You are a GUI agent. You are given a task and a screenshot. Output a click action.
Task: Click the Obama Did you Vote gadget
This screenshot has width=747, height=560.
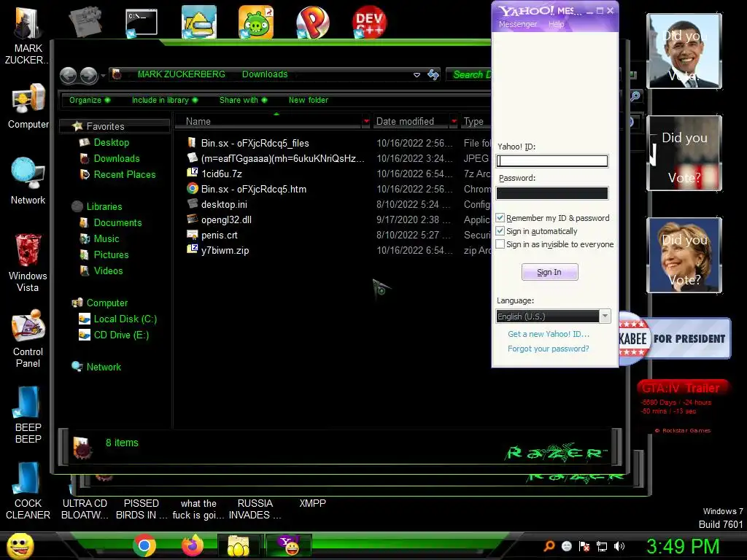point(684,51)
